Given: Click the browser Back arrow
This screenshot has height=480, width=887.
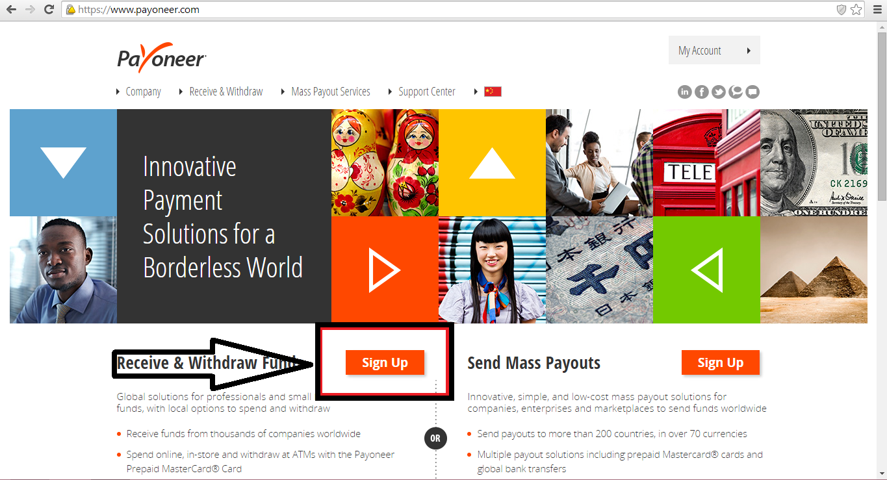Looking at the screenshot, I should [11, 10].
